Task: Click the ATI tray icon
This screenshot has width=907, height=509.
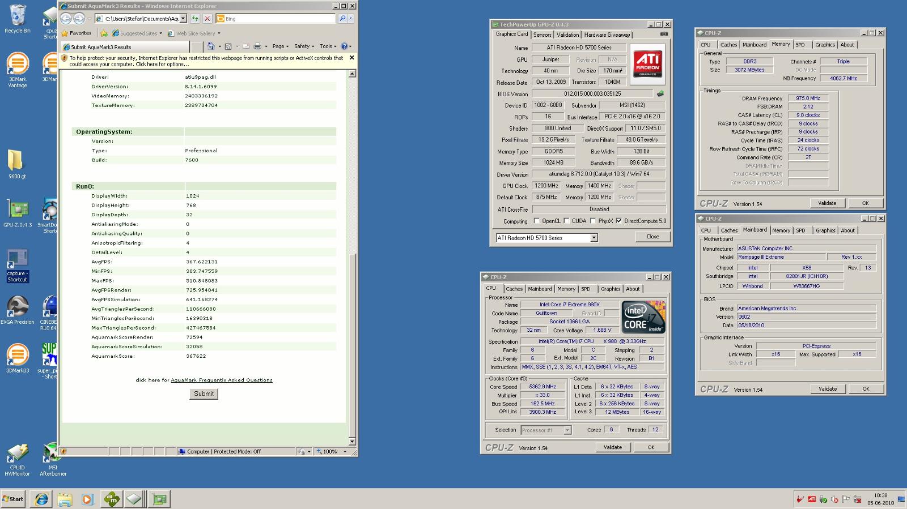Action: tap(812, 499)
